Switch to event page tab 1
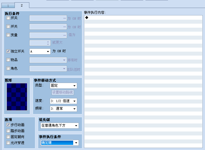This screenshot has height=150, width=205. tap(8, 6)
